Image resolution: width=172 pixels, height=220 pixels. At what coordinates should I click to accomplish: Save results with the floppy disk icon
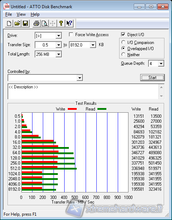(x=25, y=23)
